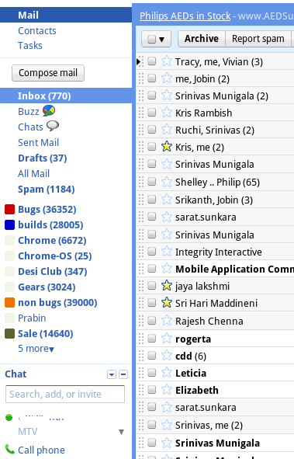Expand the 5 more labels list
Screen dimensions: 294x459
pos(36,349)
